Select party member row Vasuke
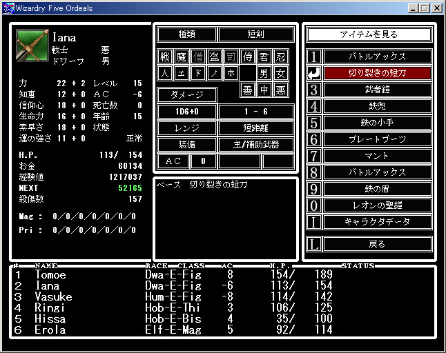This screenshot has height=353, width=446. 223,296
